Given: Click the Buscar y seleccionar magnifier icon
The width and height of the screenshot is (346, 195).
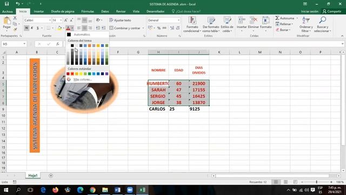Looking at the screenshot, I should [322, 21].
